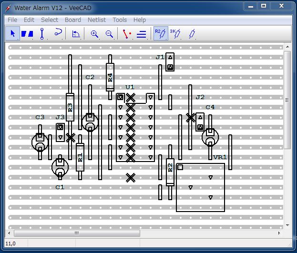
Task: Choose the break strip tool
Action: [27, 34]
